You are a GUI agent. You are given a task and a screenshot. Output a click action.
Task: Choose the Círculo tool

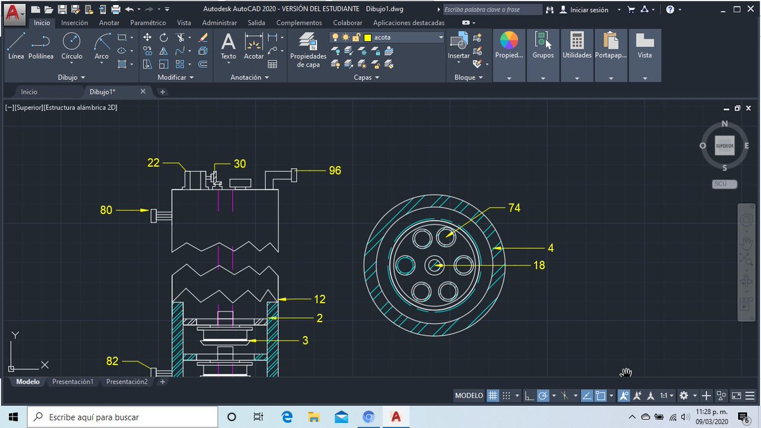coord(72,46)
